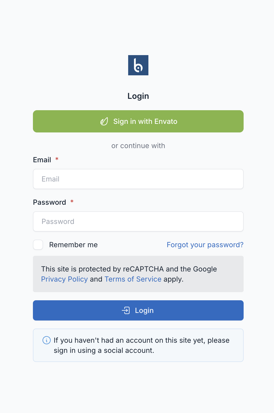Click the site logo above the Login heading
274x413 pixels.
coord(138,65)
